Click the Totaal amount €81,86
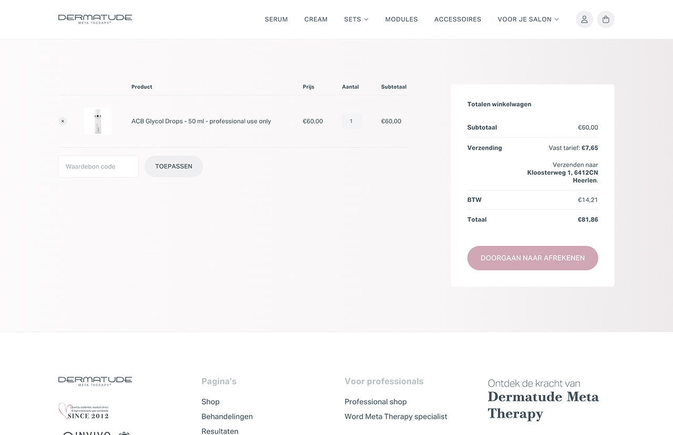673x435 pixels. tap(588, 219)
